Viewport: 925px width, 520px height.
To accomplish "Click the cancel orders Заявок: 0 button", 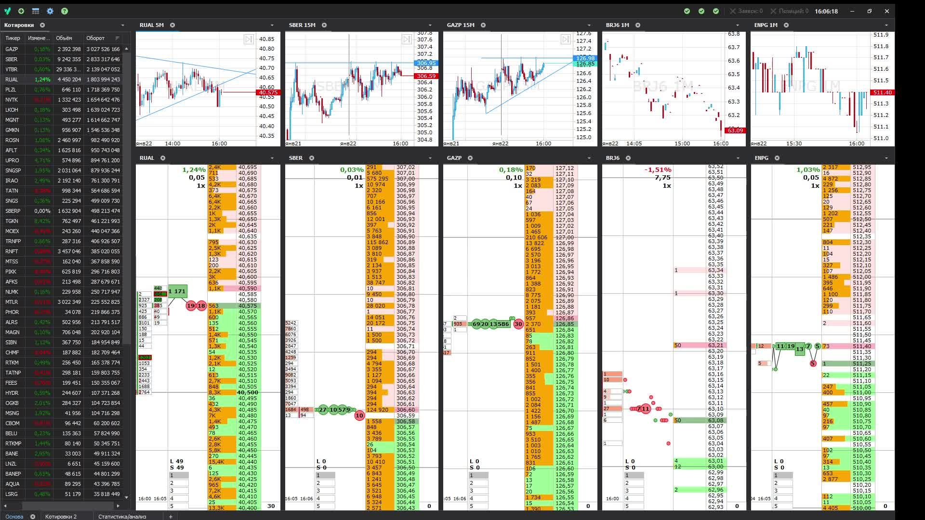I will pos(746,11).
